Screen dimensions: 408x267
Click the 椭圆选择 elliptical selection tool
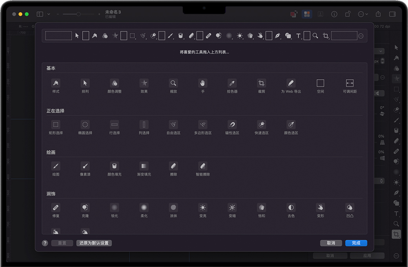(x=85, y=125)
